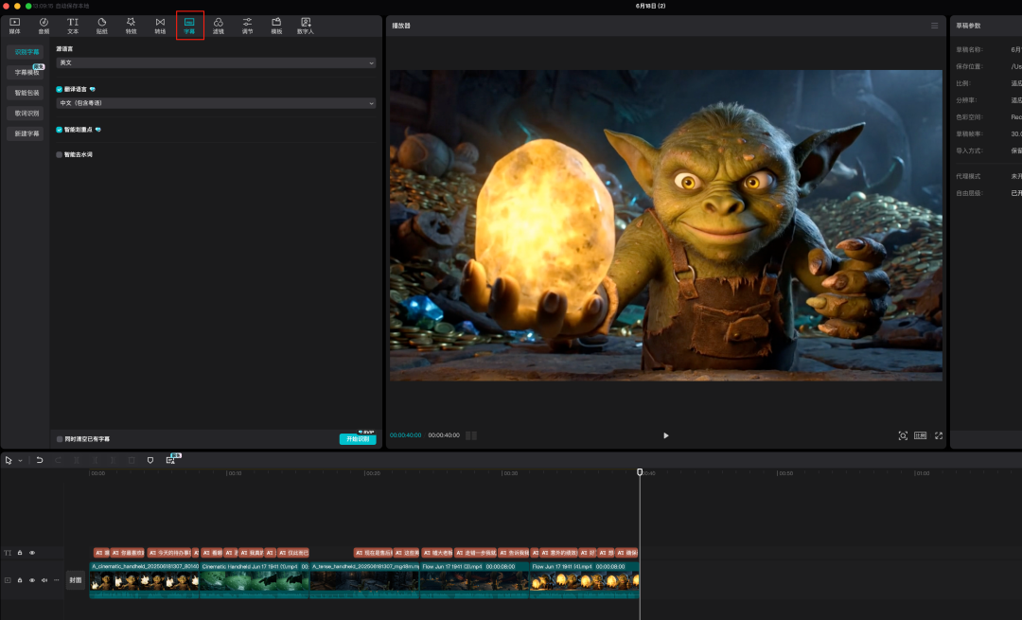The height and width of the screenshot is (620, 1022).
Task: Click the 草稿参数 panel title
Action: pos(969,26)
